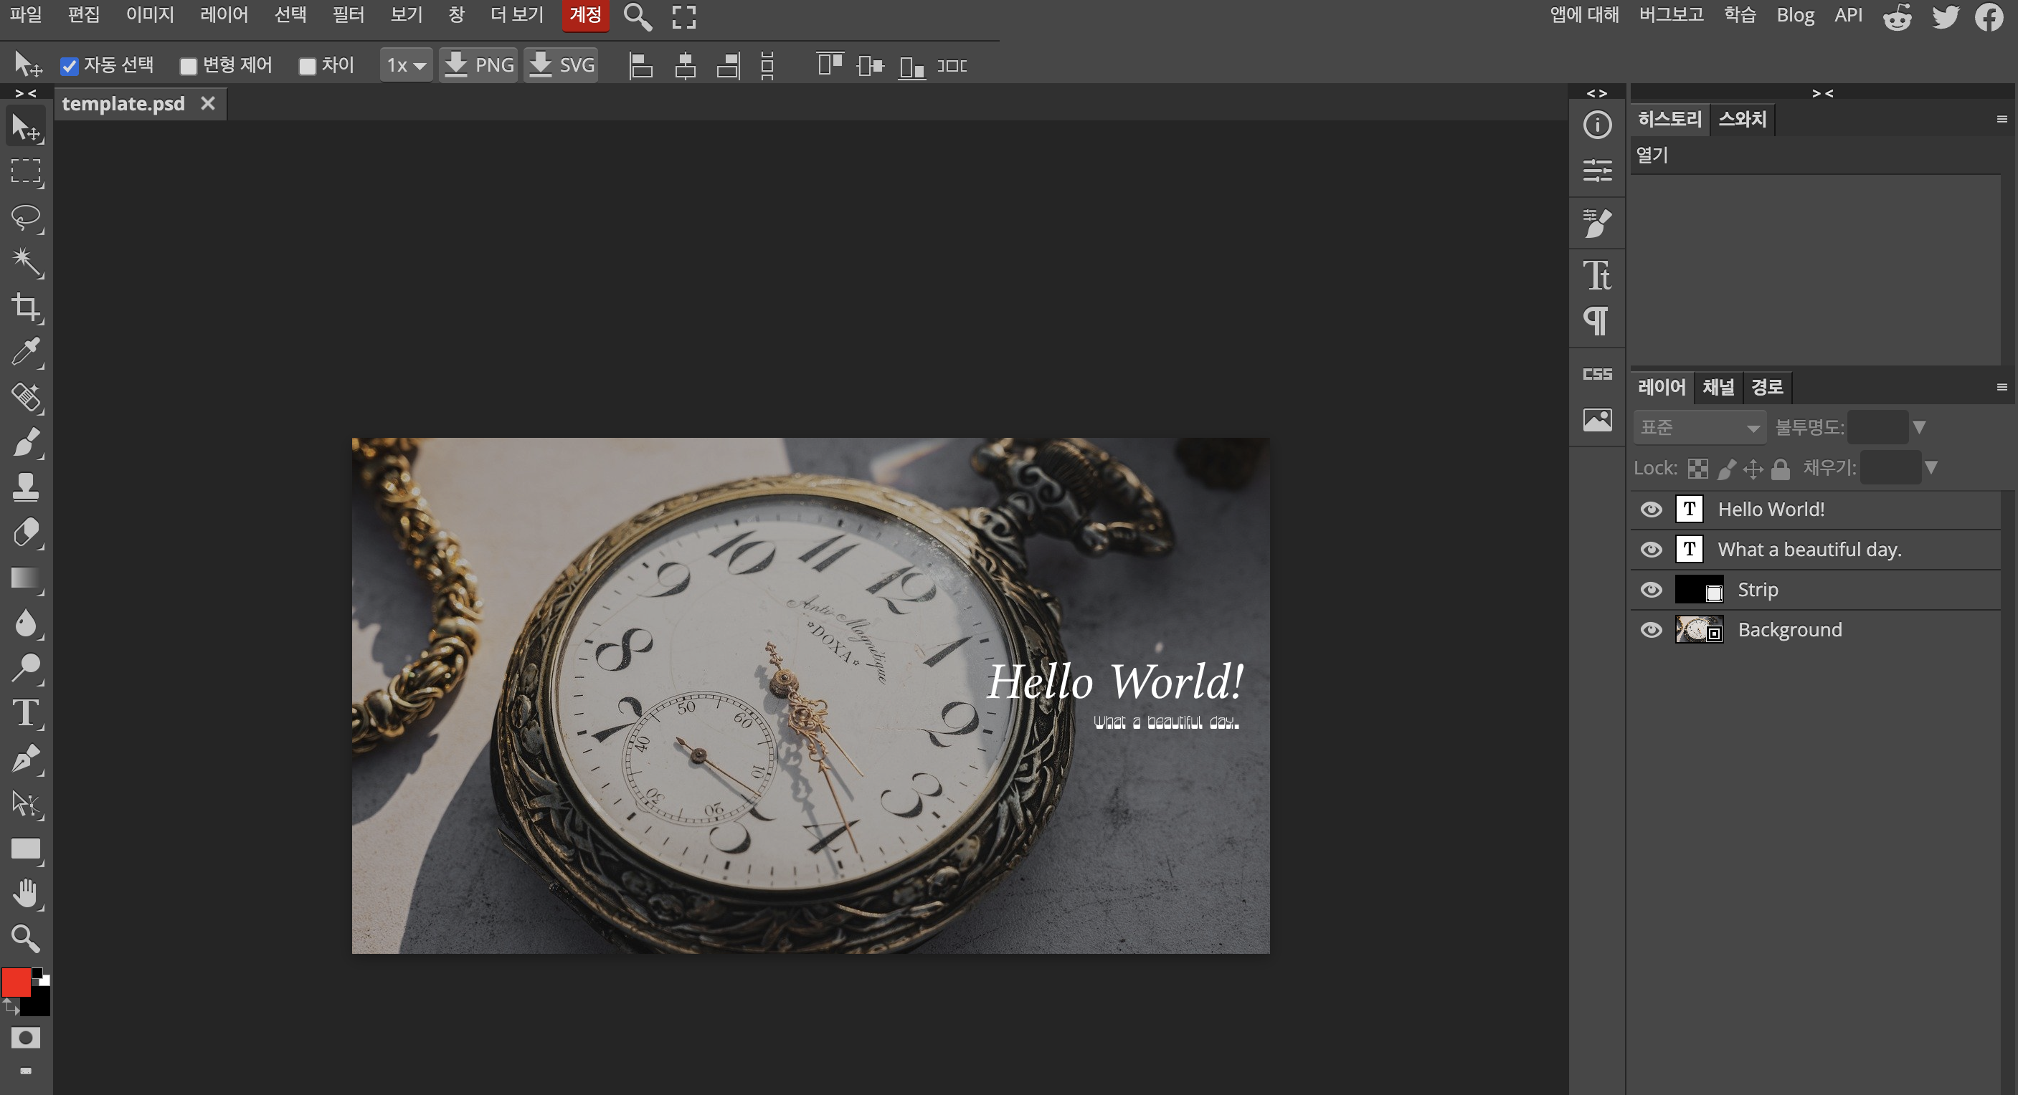Image resolution: width=2018 pixels, height=1095 pixels.
Task: Open the Blog link
Action: click(x=1794, y=15)
